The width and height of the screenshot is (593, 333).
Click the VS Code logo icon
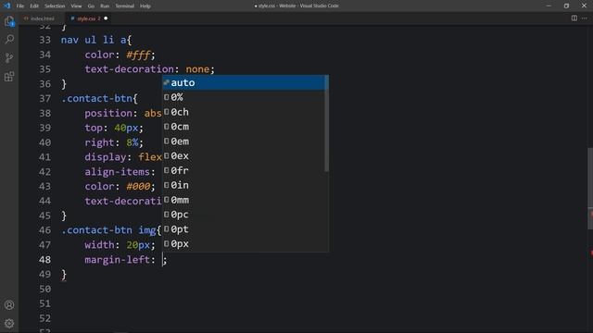(x=6, y=6)
